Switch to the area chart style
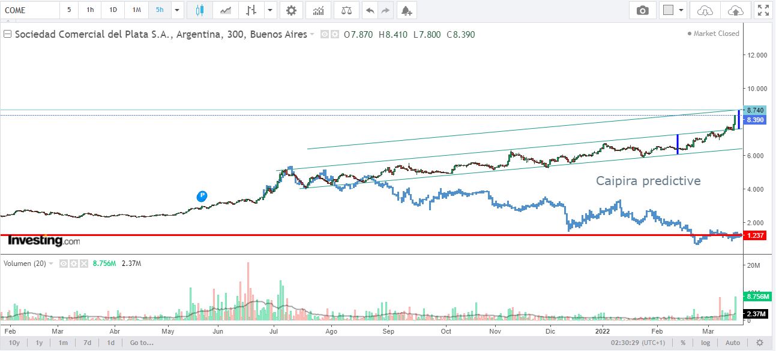This screenshot has height=351, width=776. click(226, 10)
